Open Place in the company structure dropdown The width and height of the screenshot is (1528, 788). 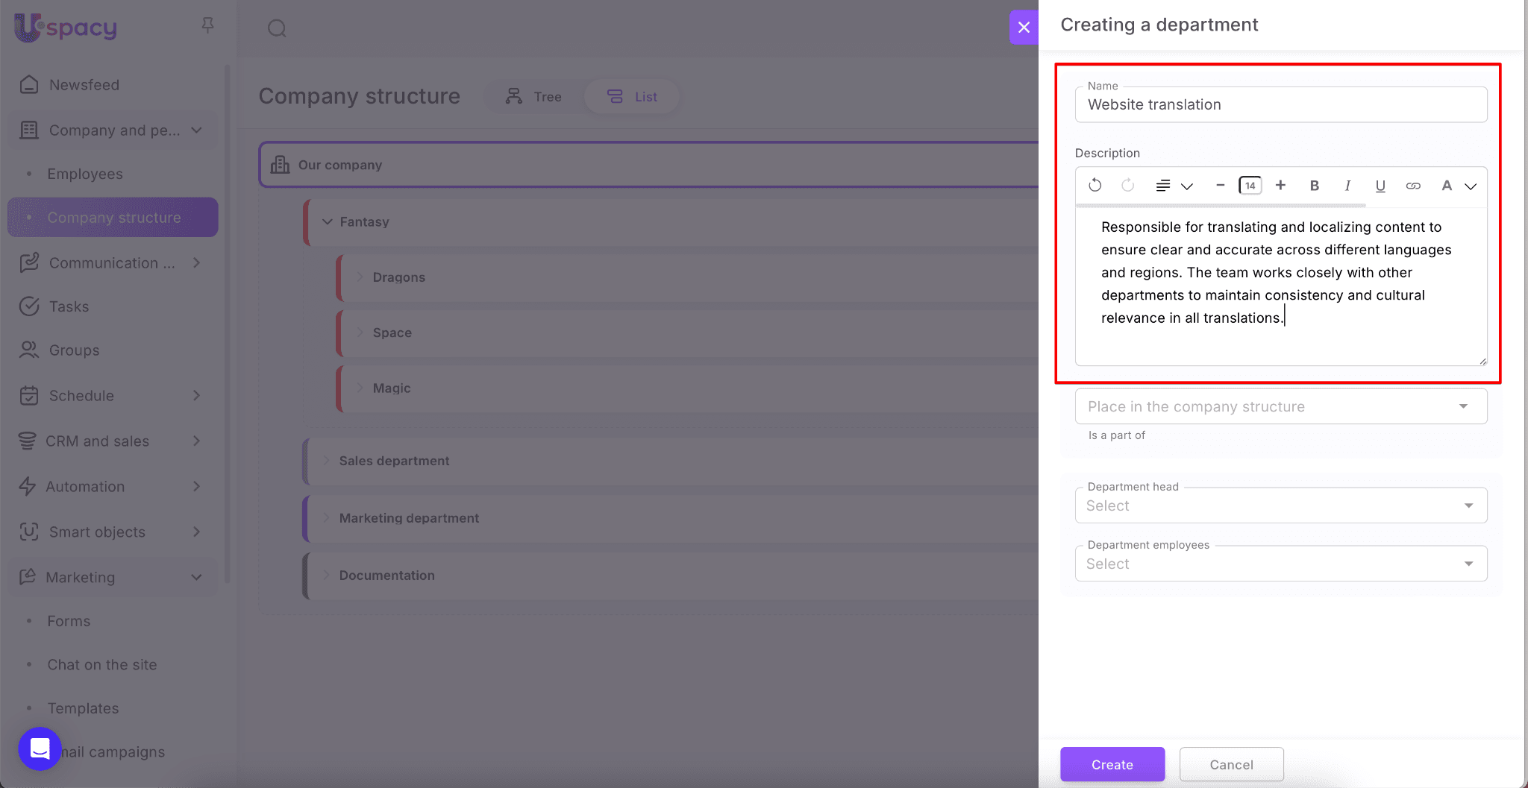1280,406
